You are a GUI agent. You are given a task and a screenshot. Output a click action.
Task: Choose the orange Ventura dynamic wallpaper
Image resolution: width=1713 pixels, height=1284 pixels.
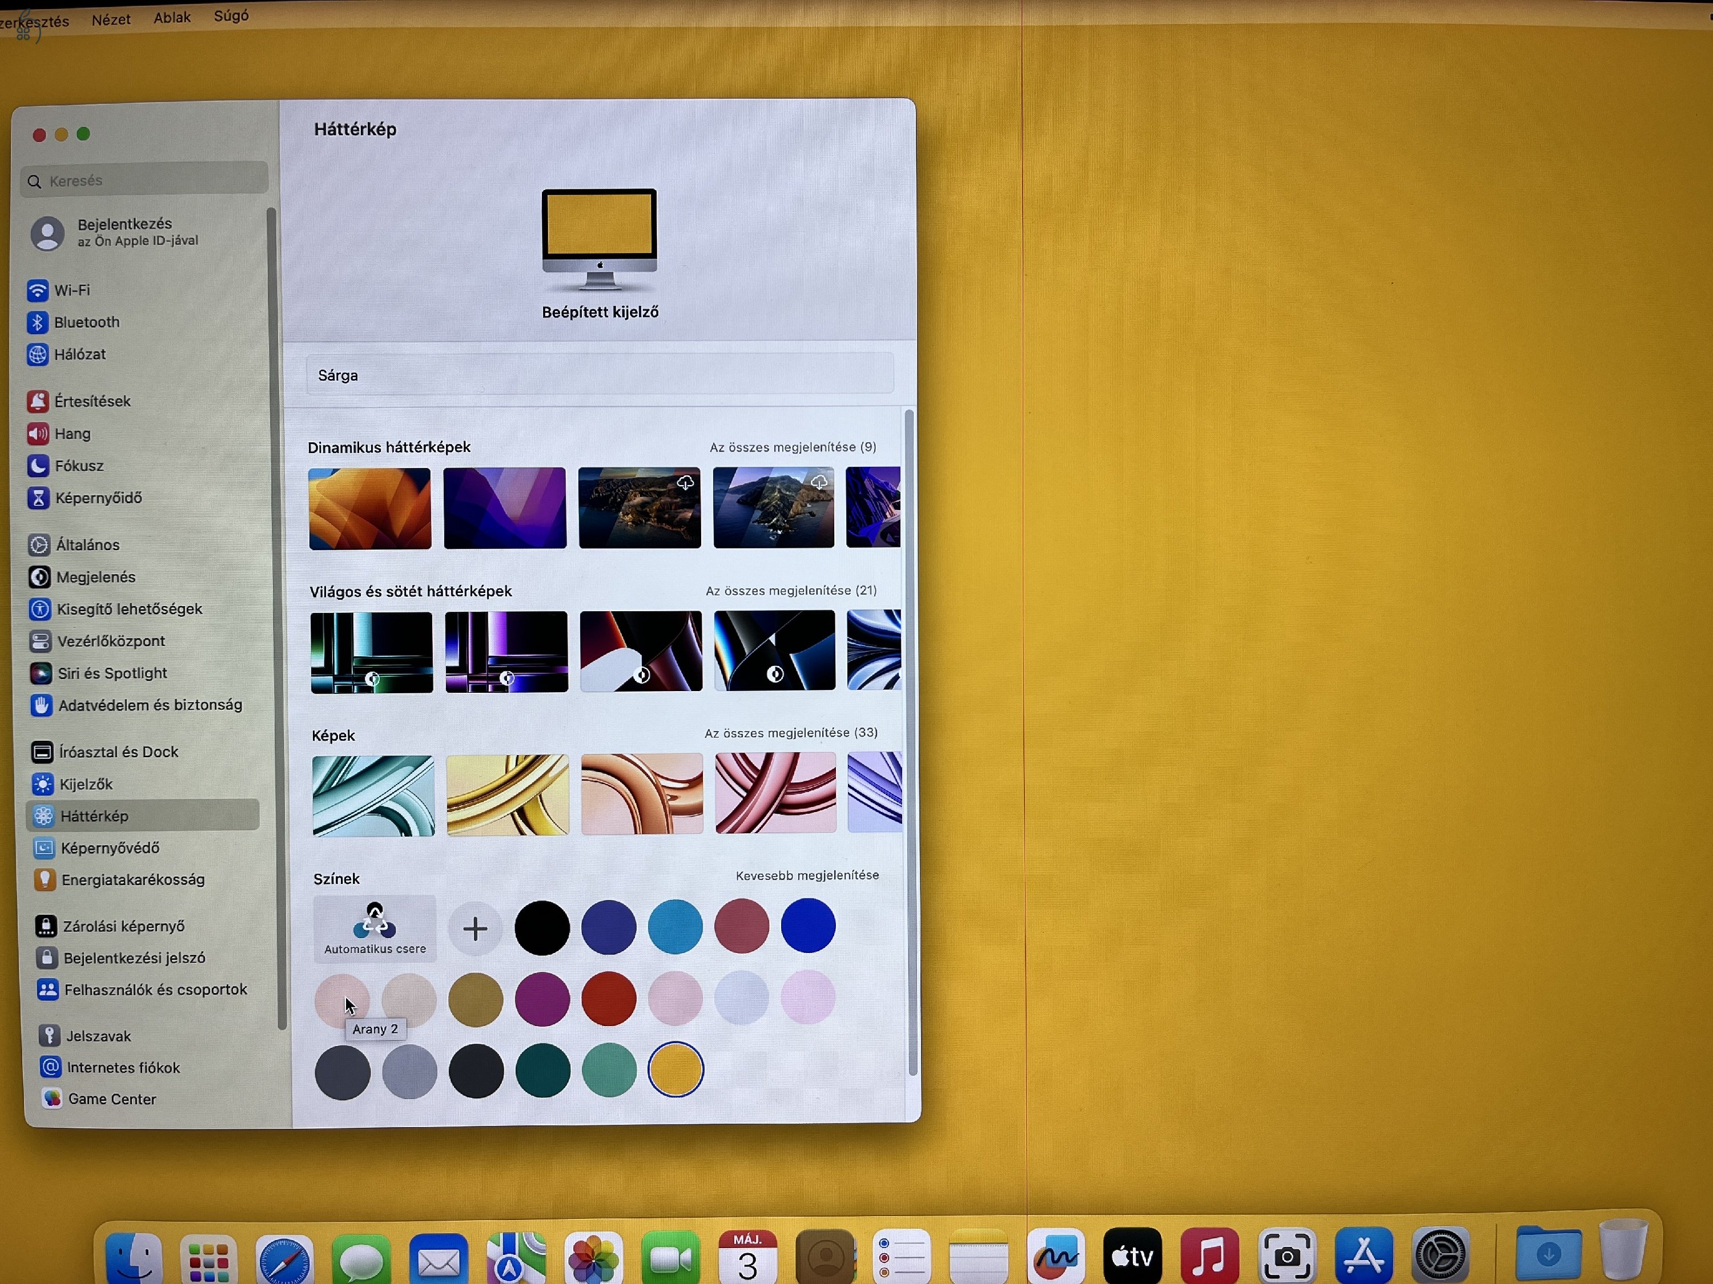(x=370, y=508)
